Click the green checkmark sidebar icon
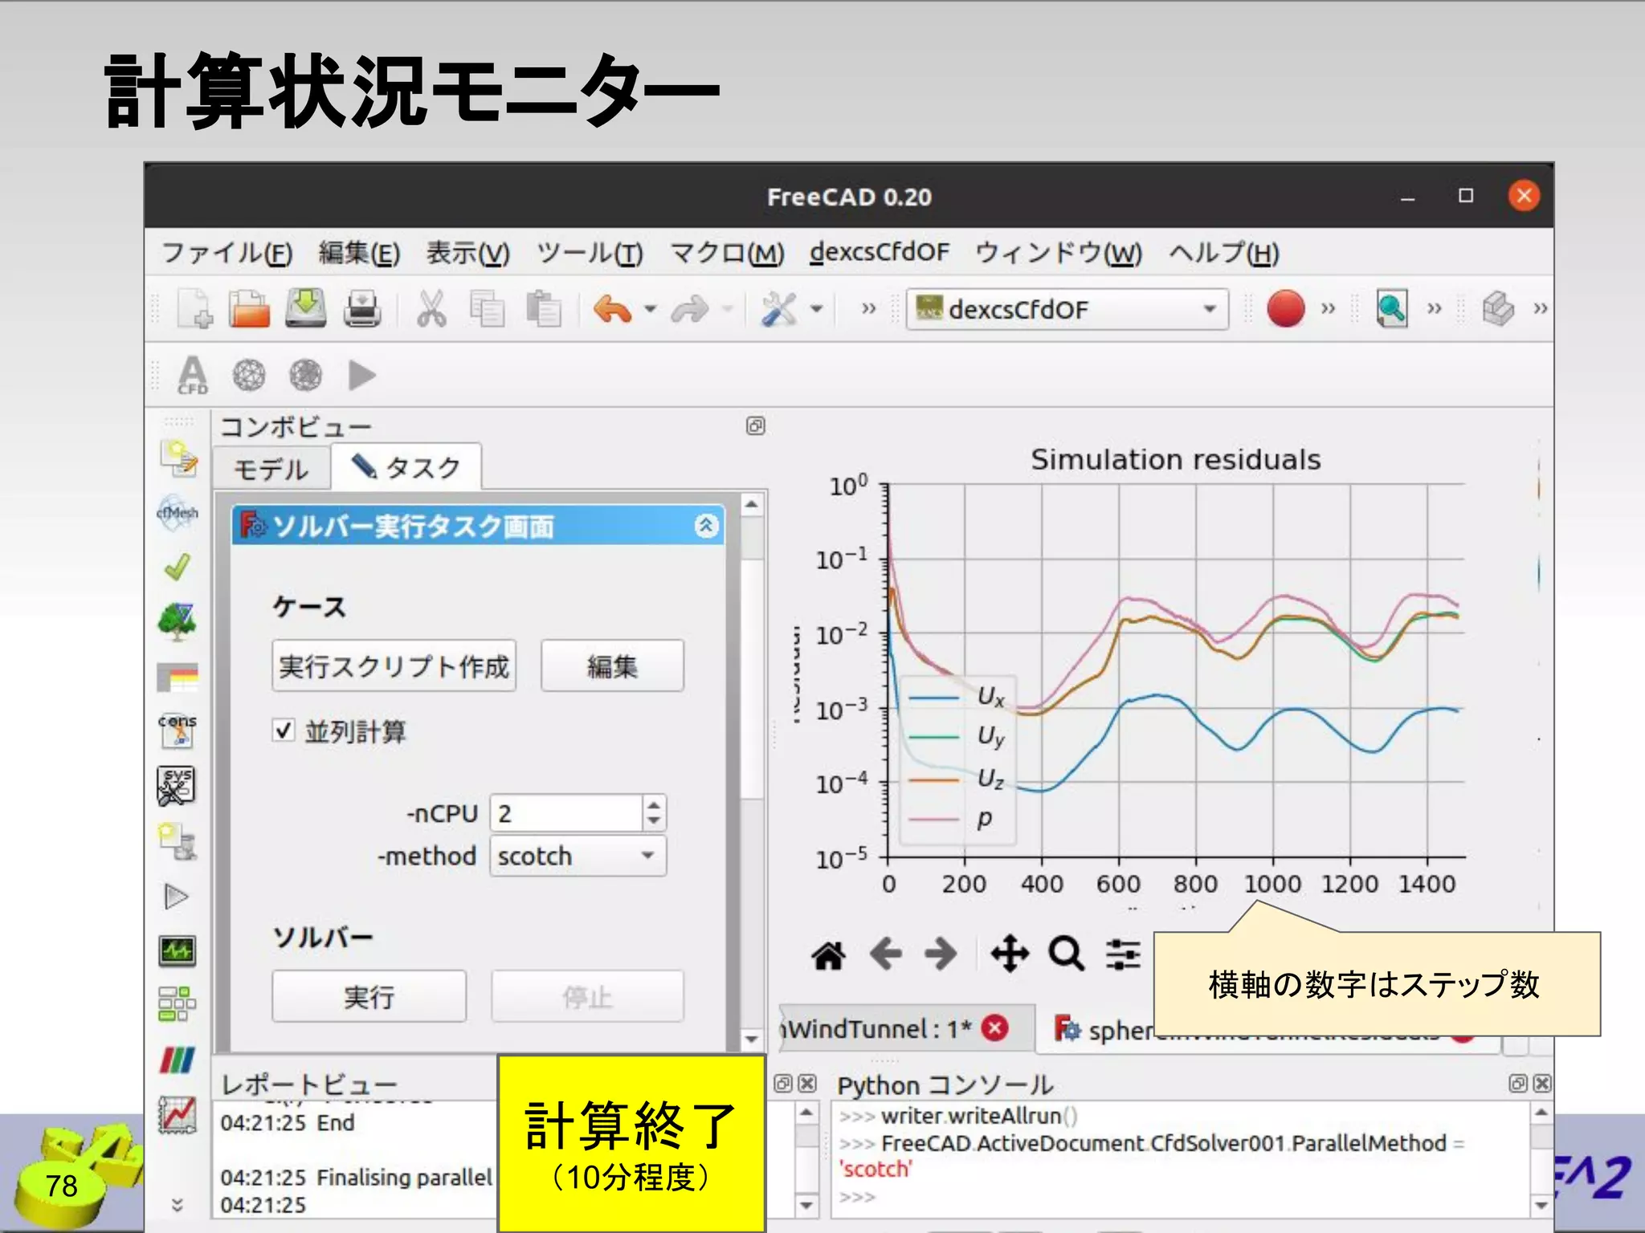The image size is (1645, 1233). (177, 567)
